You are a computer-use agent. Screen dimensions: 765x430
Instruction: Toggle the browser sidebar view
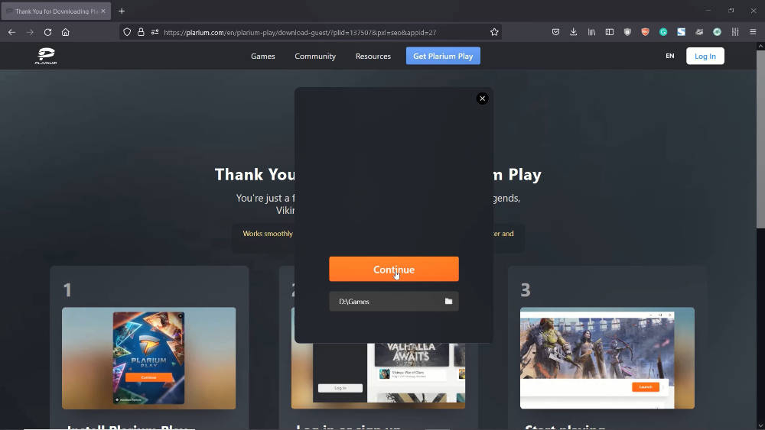(x=610, y=32)
